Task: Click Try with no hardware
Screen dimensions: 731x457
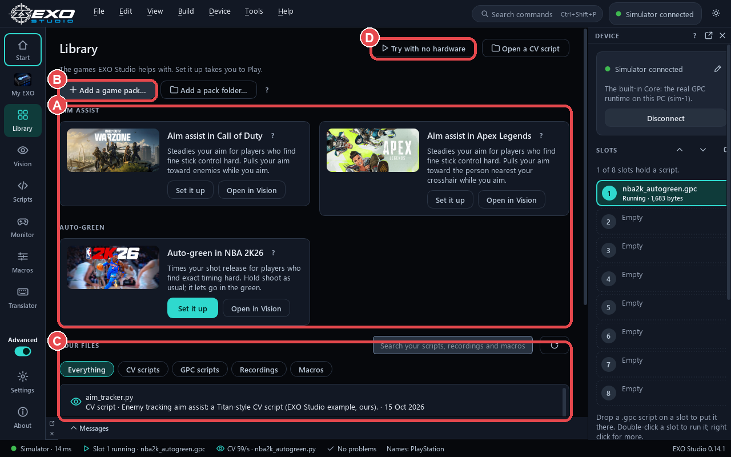Action: [x=424, y=49]
